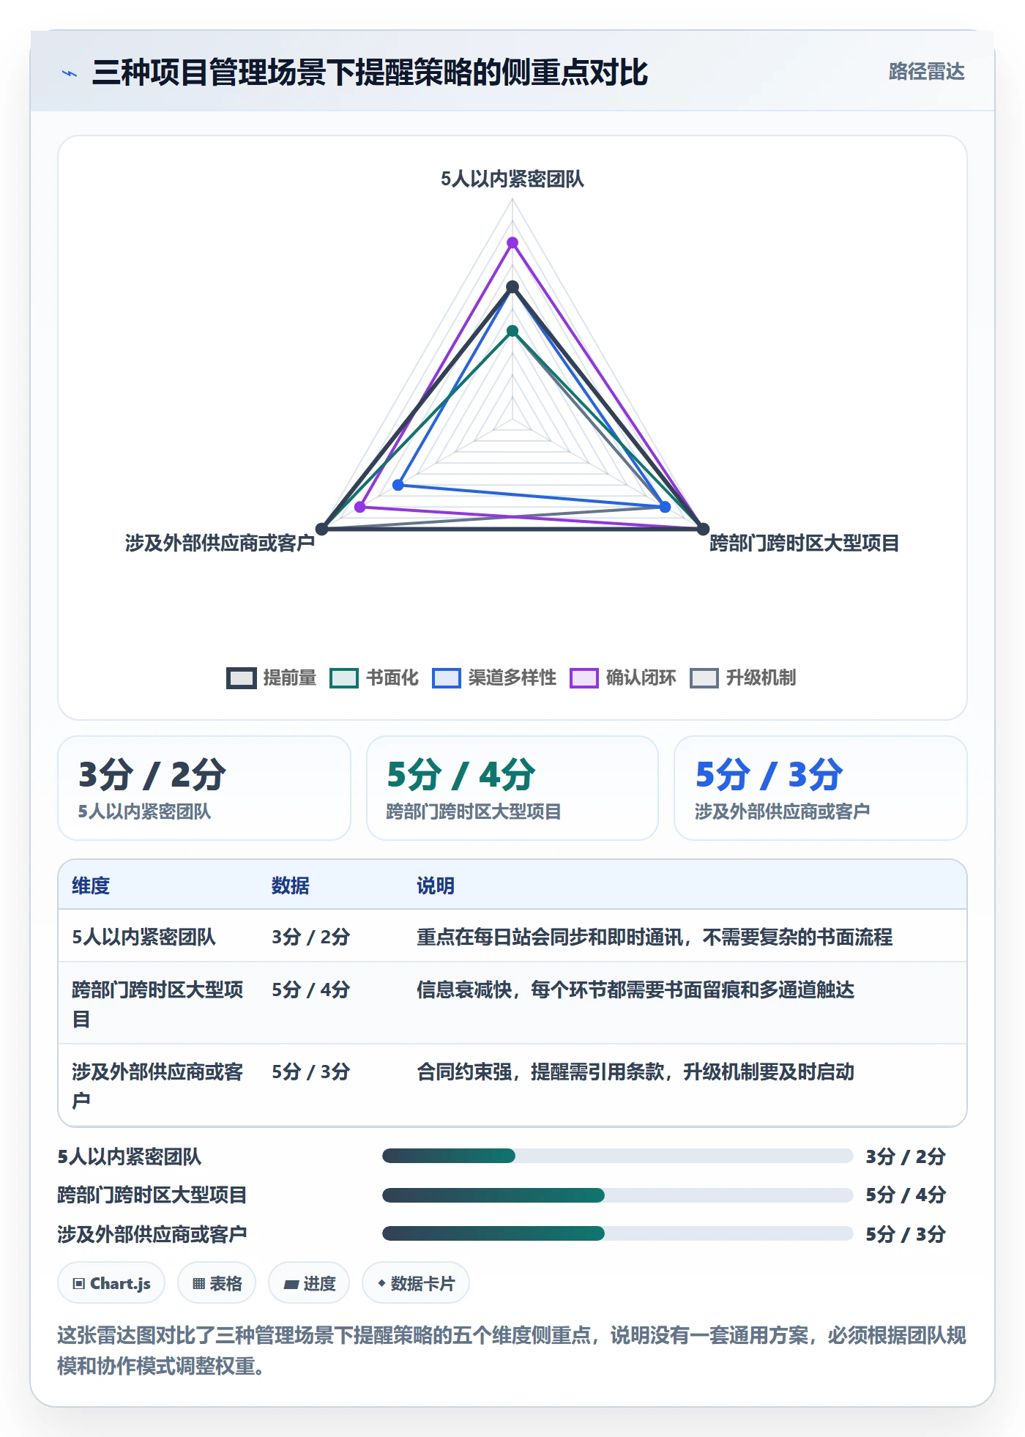This screenshot has width=1025, height=1437.
Task: Click the progress bar for 跨部门跨时区大型项目
Action: pos(617,1195)
